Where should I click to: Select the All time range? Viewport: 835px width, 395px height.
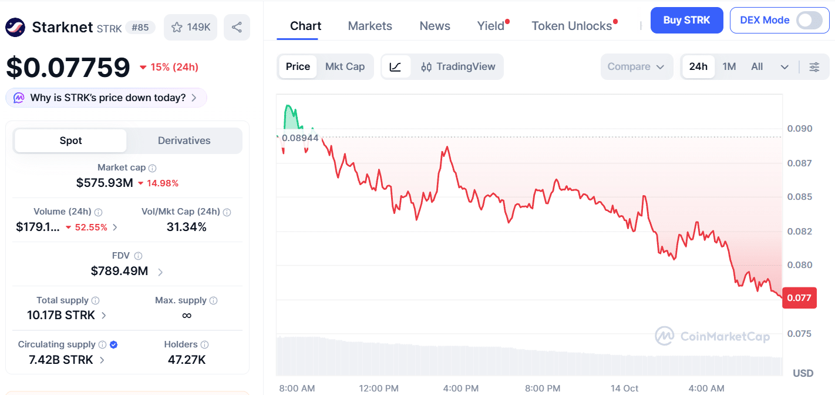(x=757, y=67)
